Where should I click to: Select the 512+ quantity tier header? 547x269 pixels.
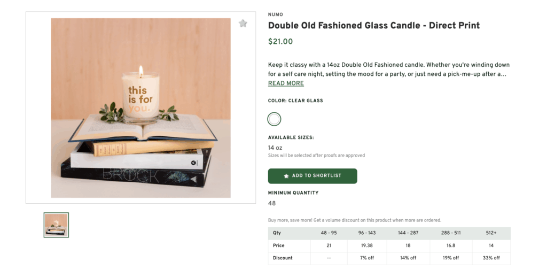490,233
